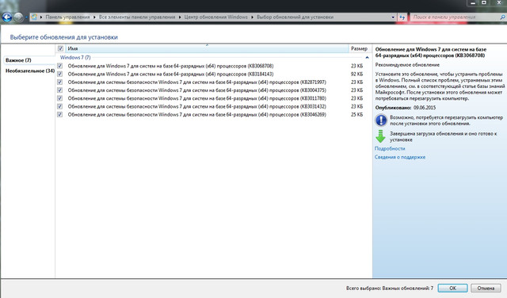Viewport: 507px width, 298px height.
Task: Click the search magnifier icon
Action: point(502,17)
